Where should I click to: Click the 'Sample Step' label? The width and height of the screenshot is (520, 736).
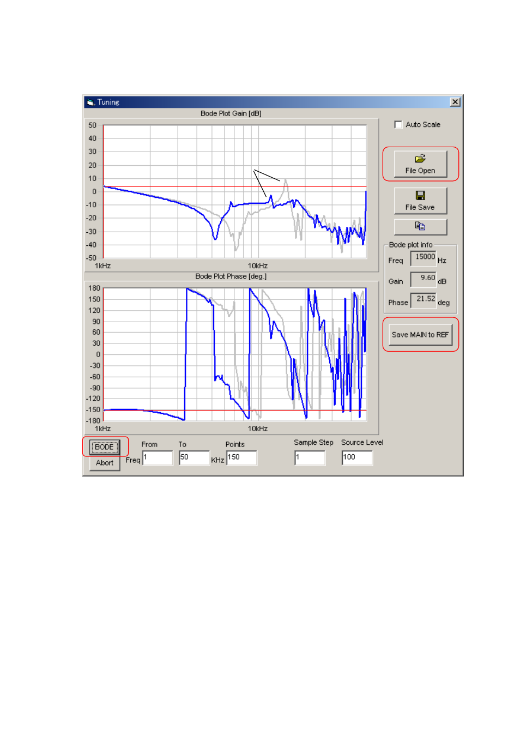(x=313, y=442)
